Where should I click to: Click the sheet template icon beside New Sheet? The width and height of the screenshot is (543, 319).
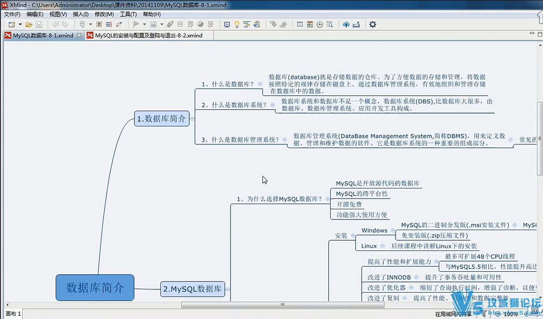pyautogui.click(x=310, y=24)
